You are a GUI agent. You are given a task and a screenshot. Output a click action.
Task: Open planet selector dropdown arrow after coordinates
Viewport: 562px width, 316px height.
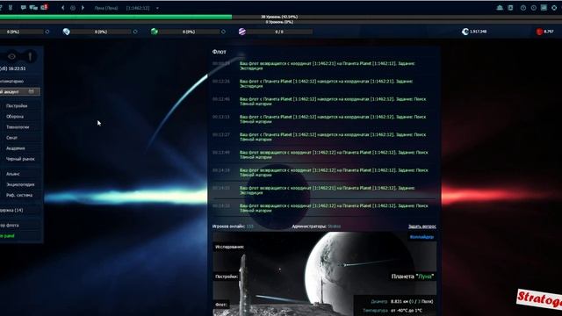(157, 8)
